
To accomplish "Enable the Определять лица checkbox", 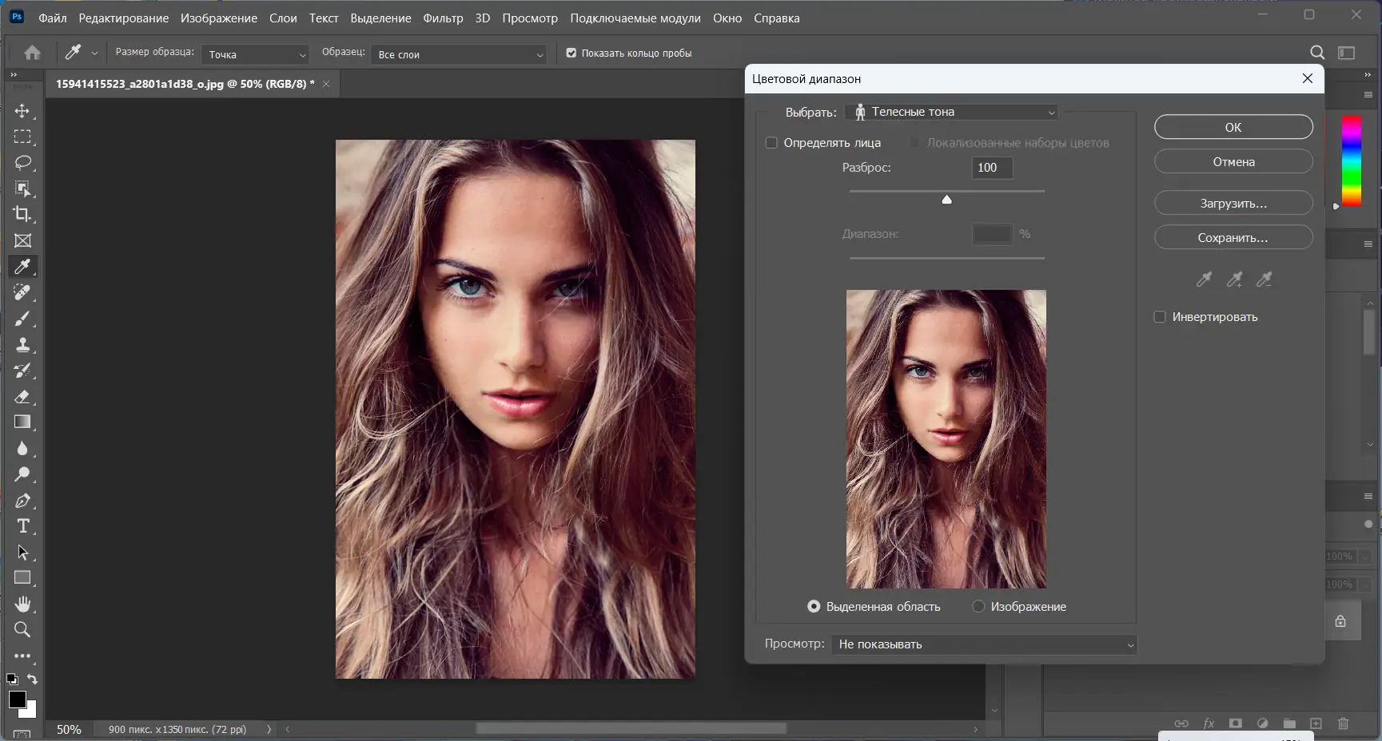I will tap(771, 143).
